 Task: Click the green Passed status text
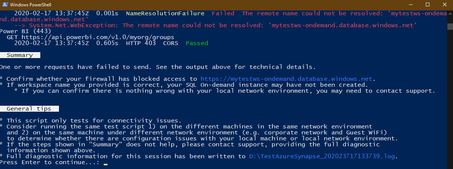point(197,43)
